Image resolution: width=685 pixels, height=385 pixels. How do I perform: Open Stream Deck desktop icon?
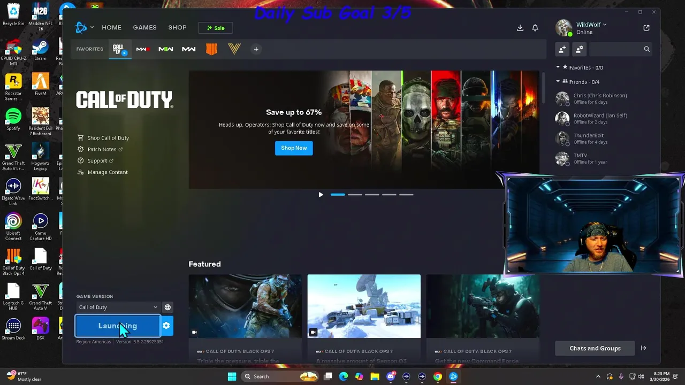coord(13,329)
